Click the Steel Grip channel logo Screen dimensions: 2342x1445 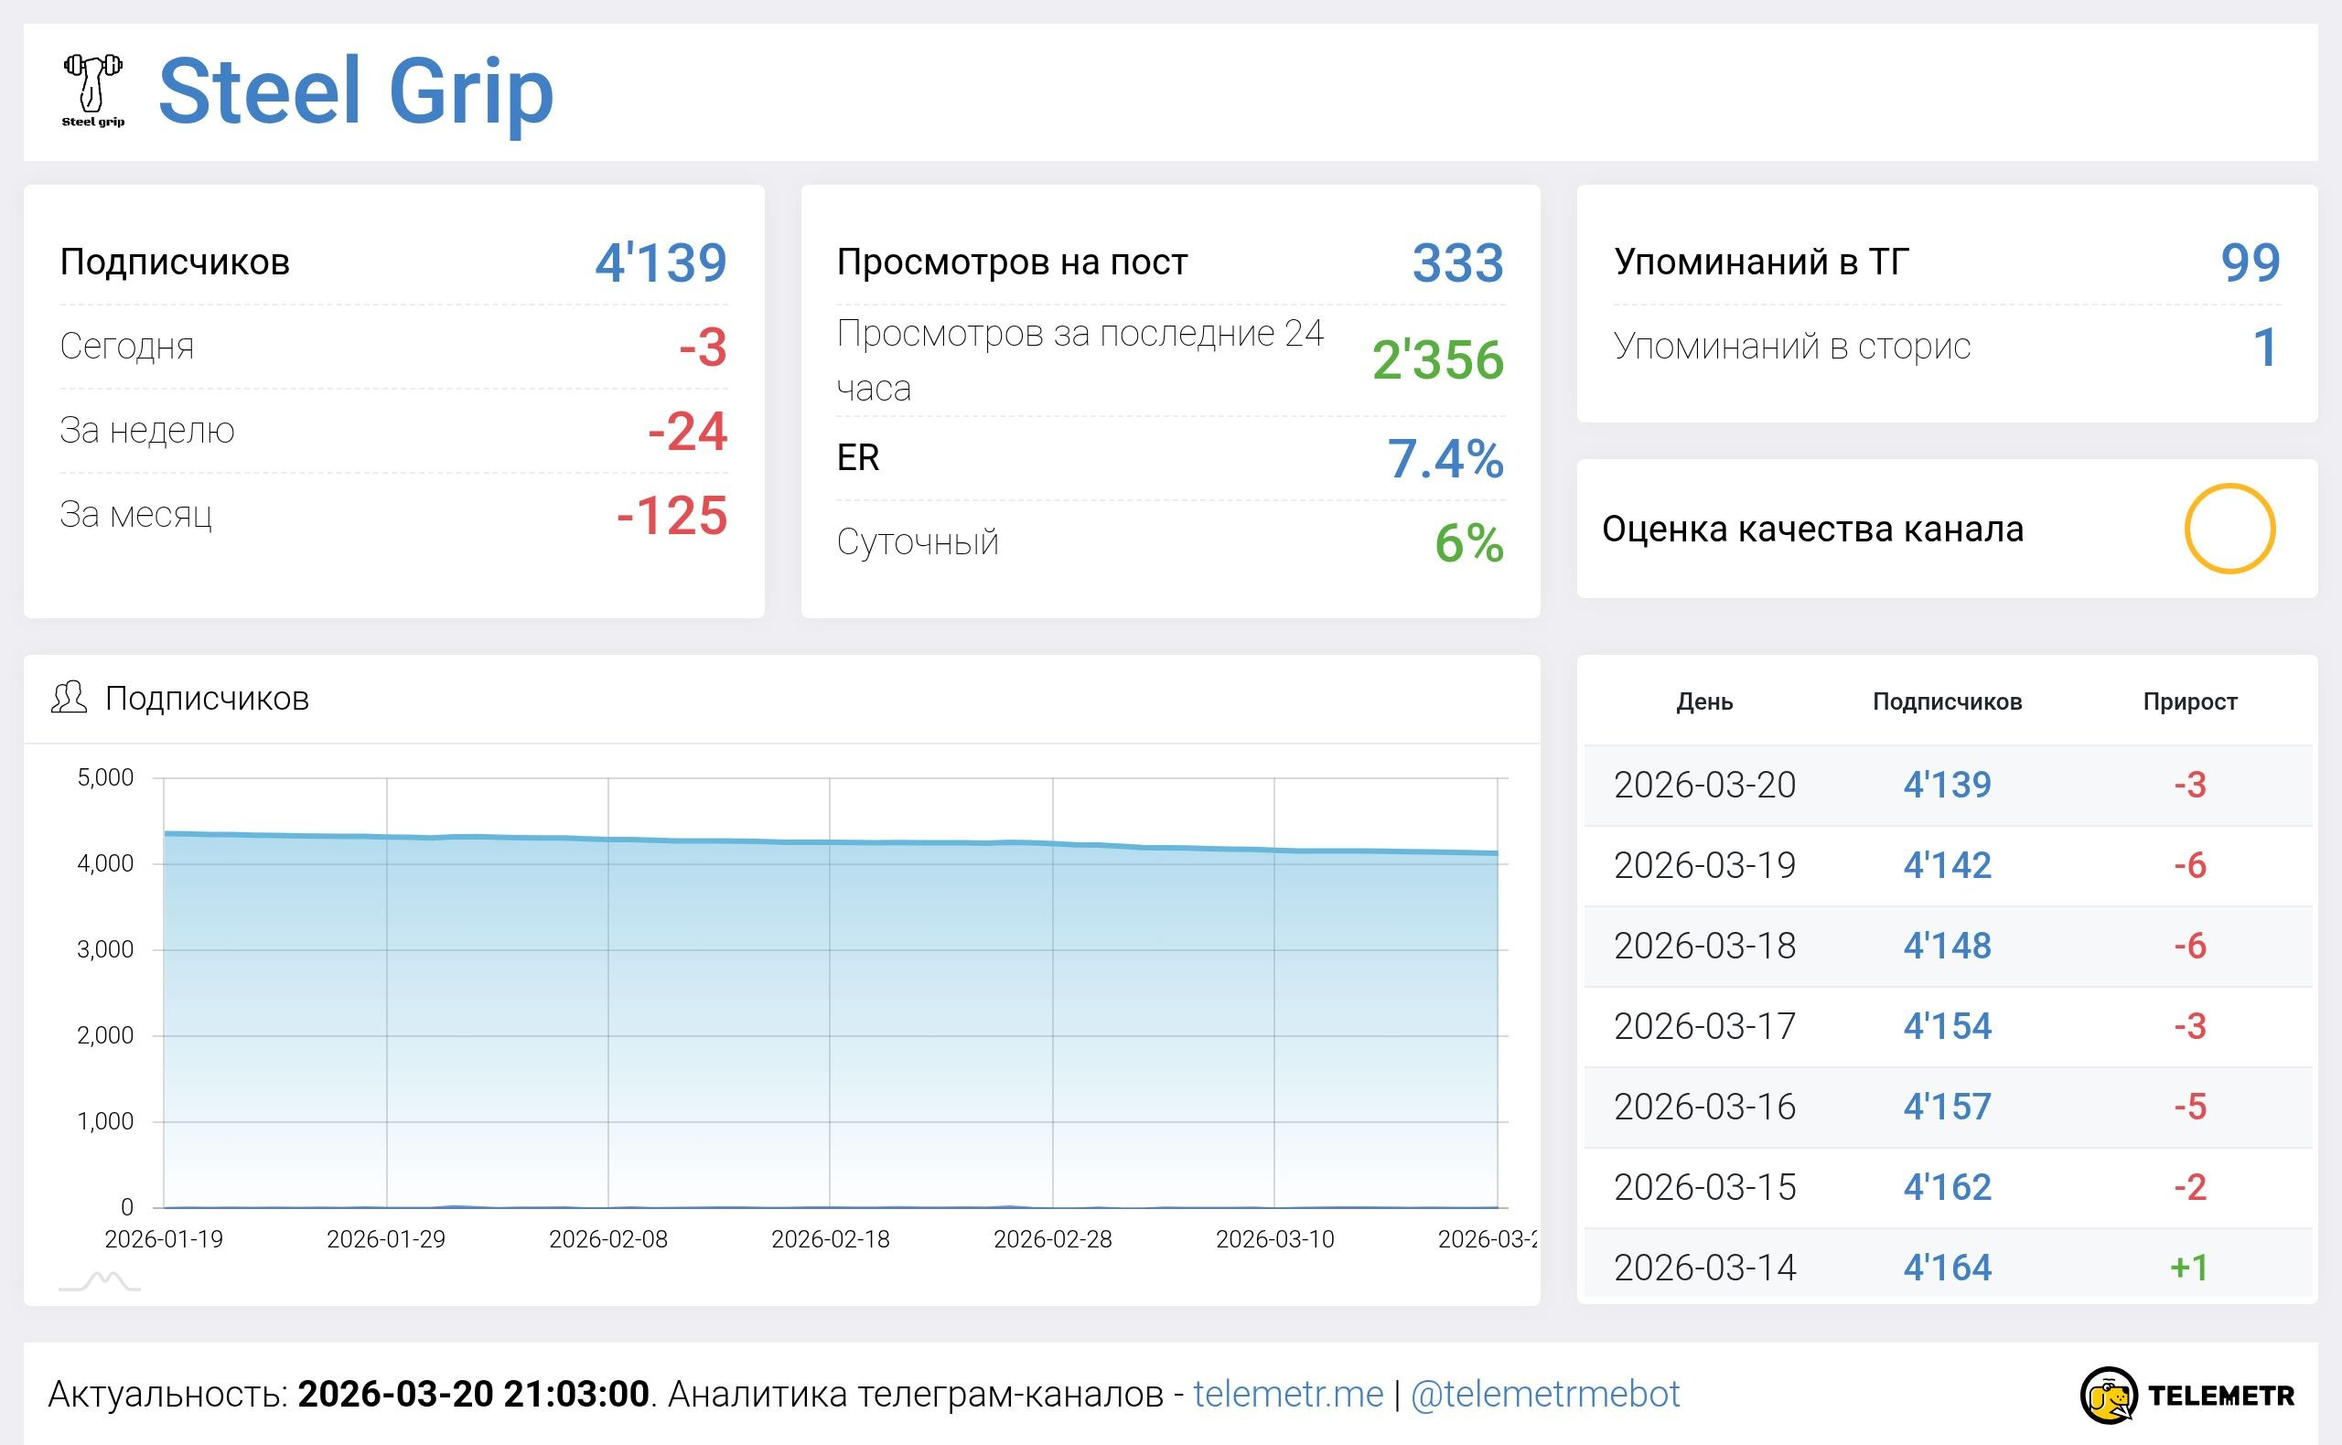pos(92,91)
